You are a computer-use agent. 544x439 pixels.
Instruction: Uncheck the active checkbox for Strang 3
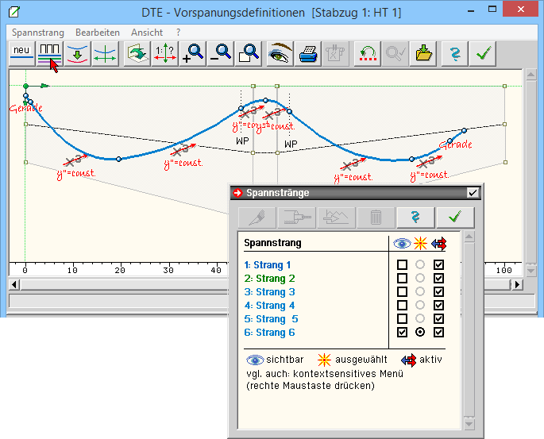coord(439,292)
